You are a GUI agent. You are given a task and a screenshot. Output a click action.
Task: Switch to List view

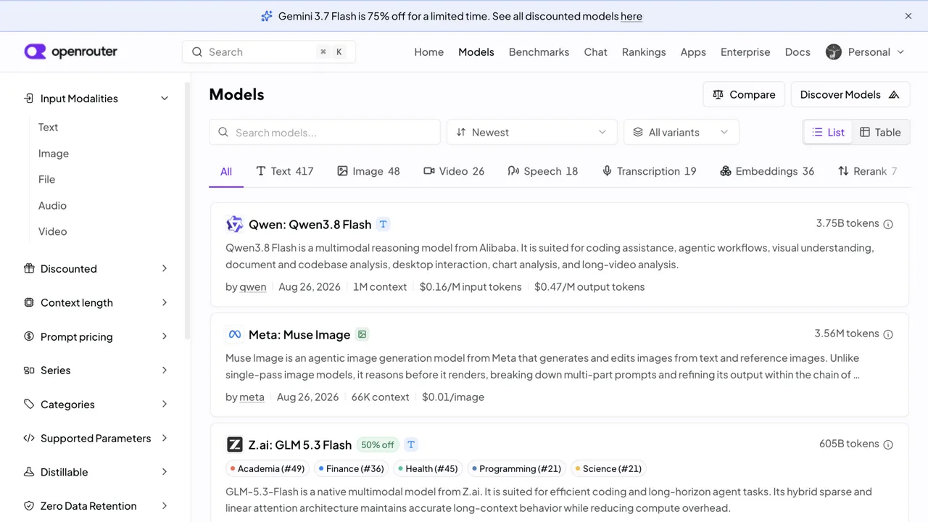tap(829, 132)
